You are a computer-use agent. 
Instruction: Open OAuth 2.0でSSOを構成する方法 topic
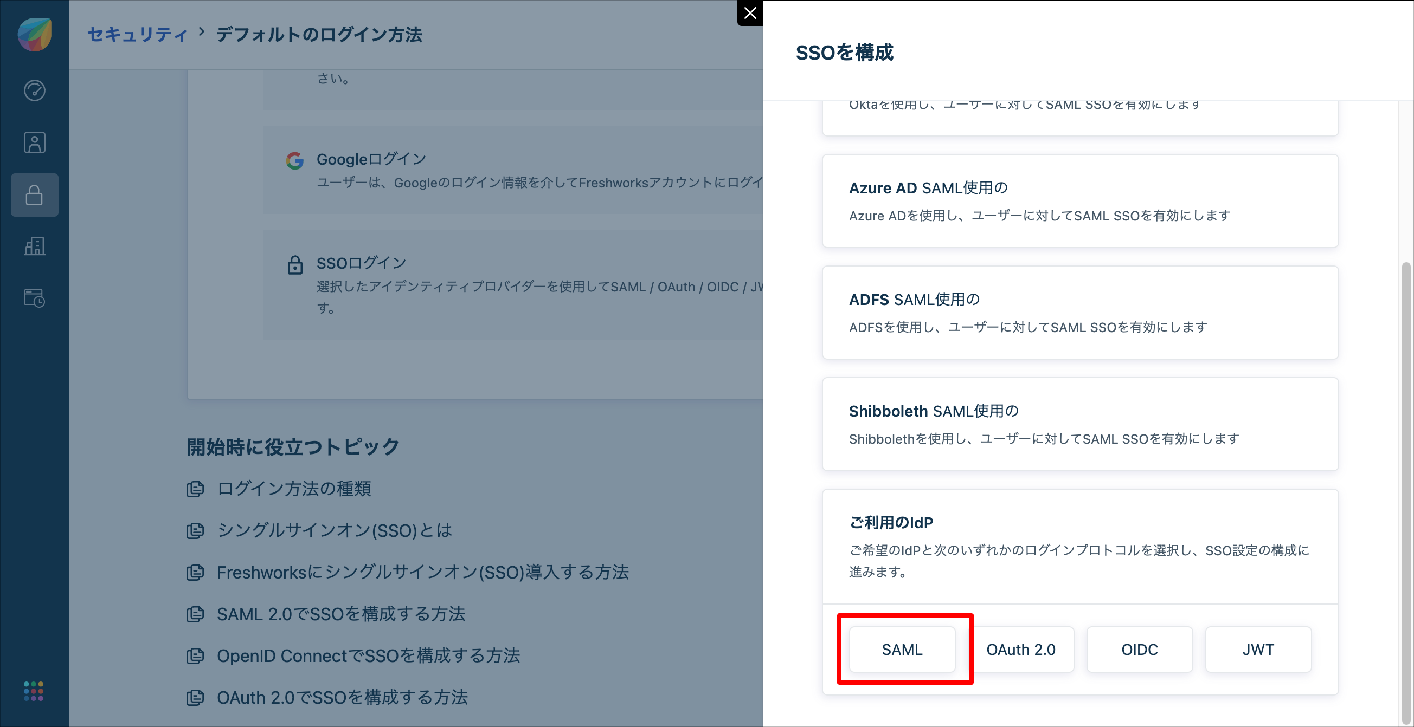click(x=343, y=697)
